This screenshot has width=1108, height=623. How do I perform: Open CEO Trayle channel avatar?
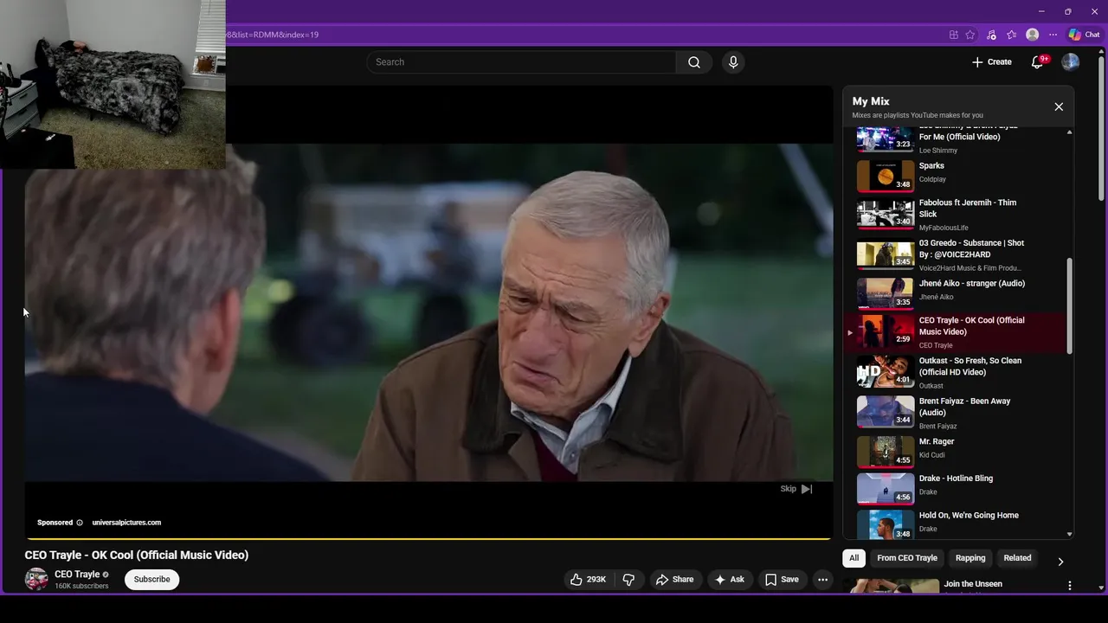(36, 580)
